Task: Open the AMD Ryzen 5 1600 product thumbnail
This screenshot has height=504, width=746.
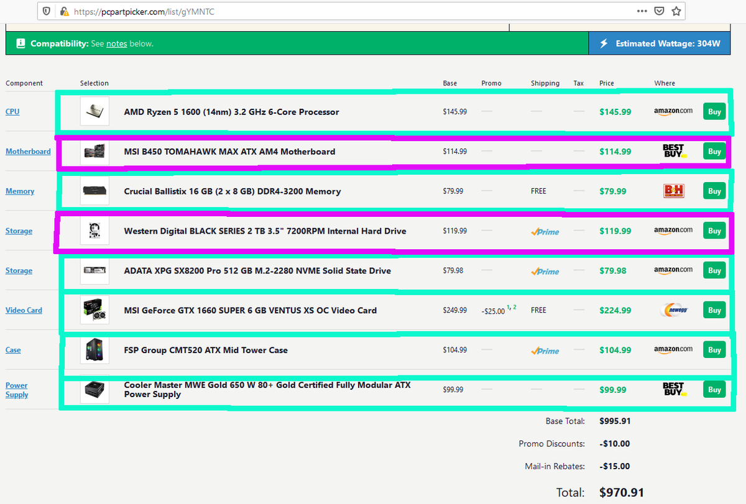Action: (x=94, y=111)
